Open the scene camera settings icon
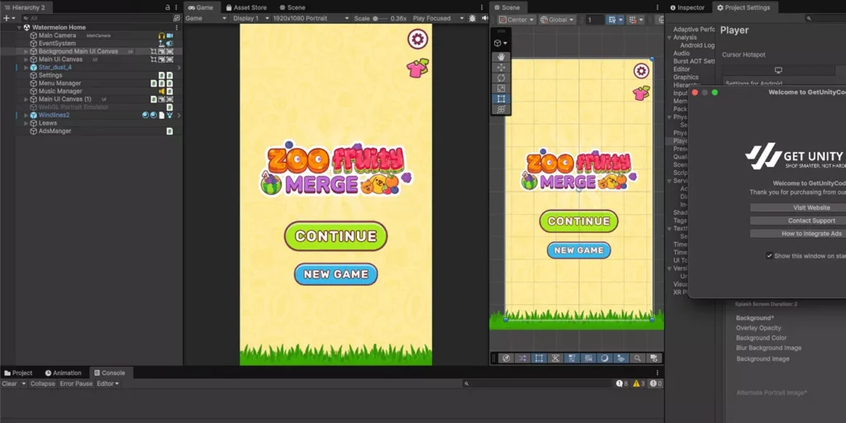The height and width of the screenshot is (423, 846). coord(654,358)
